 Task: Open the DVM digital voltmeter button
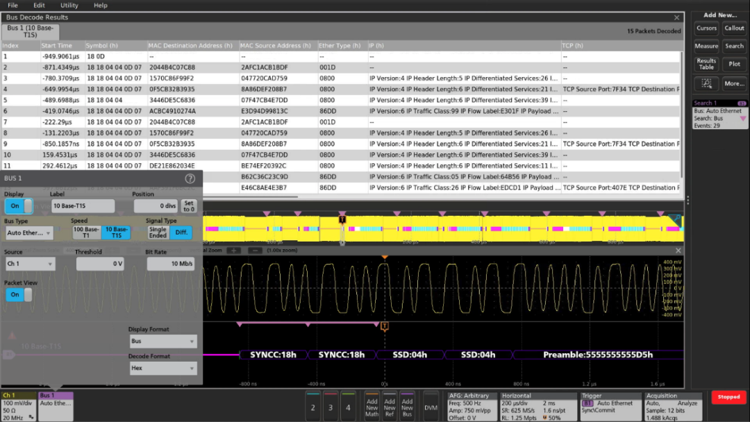(x=431, y=407)
